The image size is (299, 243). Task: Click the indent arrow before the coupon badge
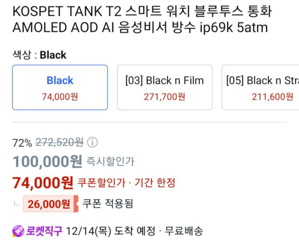(17, 203)
